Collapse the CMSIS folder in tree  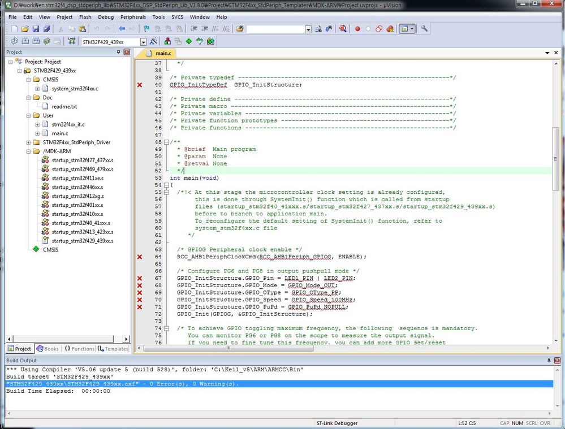[28, 80]
